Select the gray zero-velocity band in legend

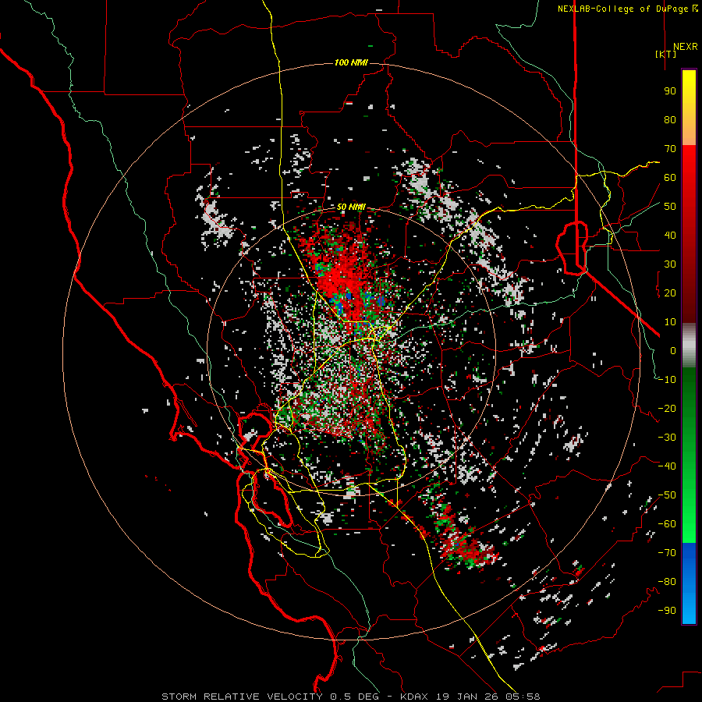tap(689, 346)
